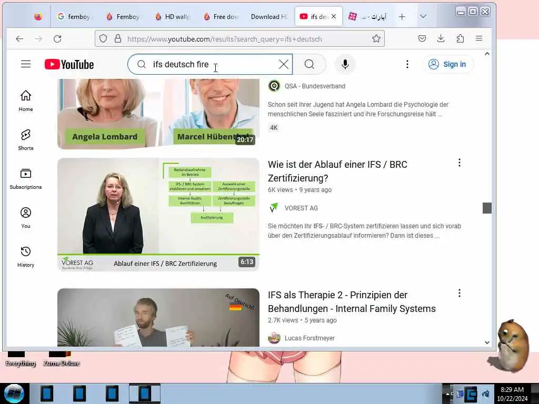The width and height of the screenshot is (539, 404).
Task: Submit search with the magnifier button
Action: point(310,64)
